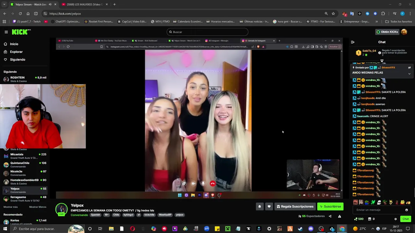The height and width of the screenshot is (233, 415).
Task: Open Windows notification center
Action: (408, 229)
